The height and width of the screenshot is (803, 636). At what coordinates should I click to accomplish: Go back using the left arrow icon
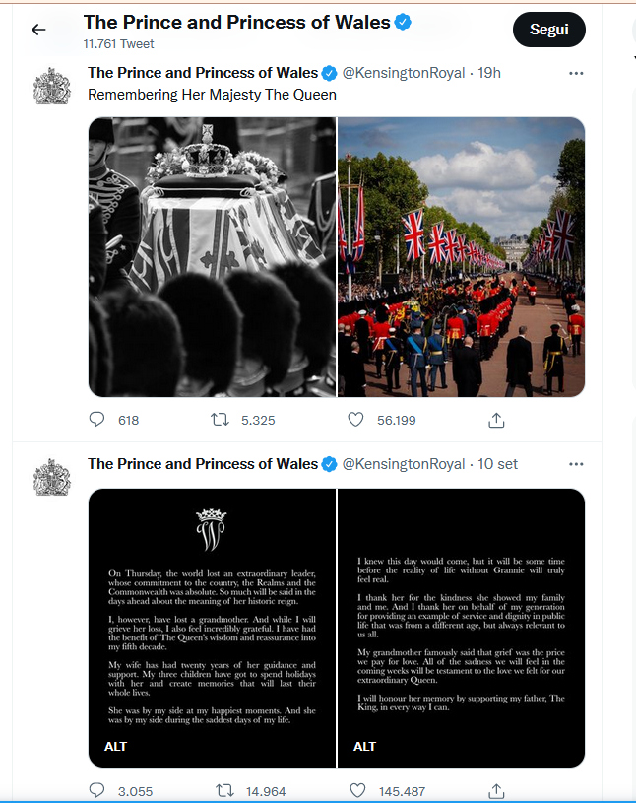pos(38,30)
